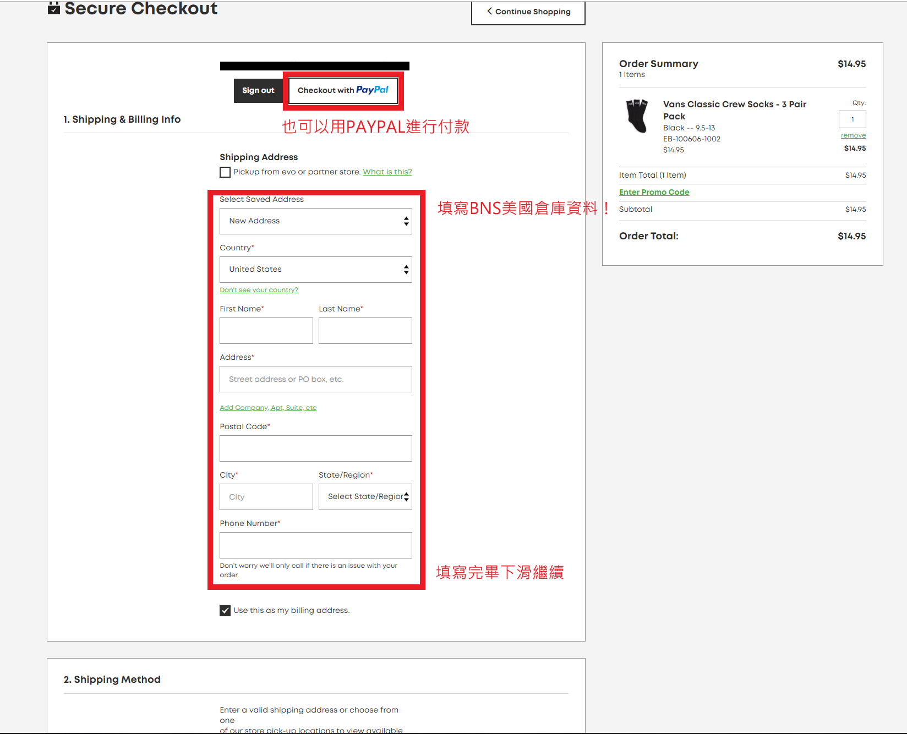
Task: Remove the socks item from order
Action: (x=853, y=135)
